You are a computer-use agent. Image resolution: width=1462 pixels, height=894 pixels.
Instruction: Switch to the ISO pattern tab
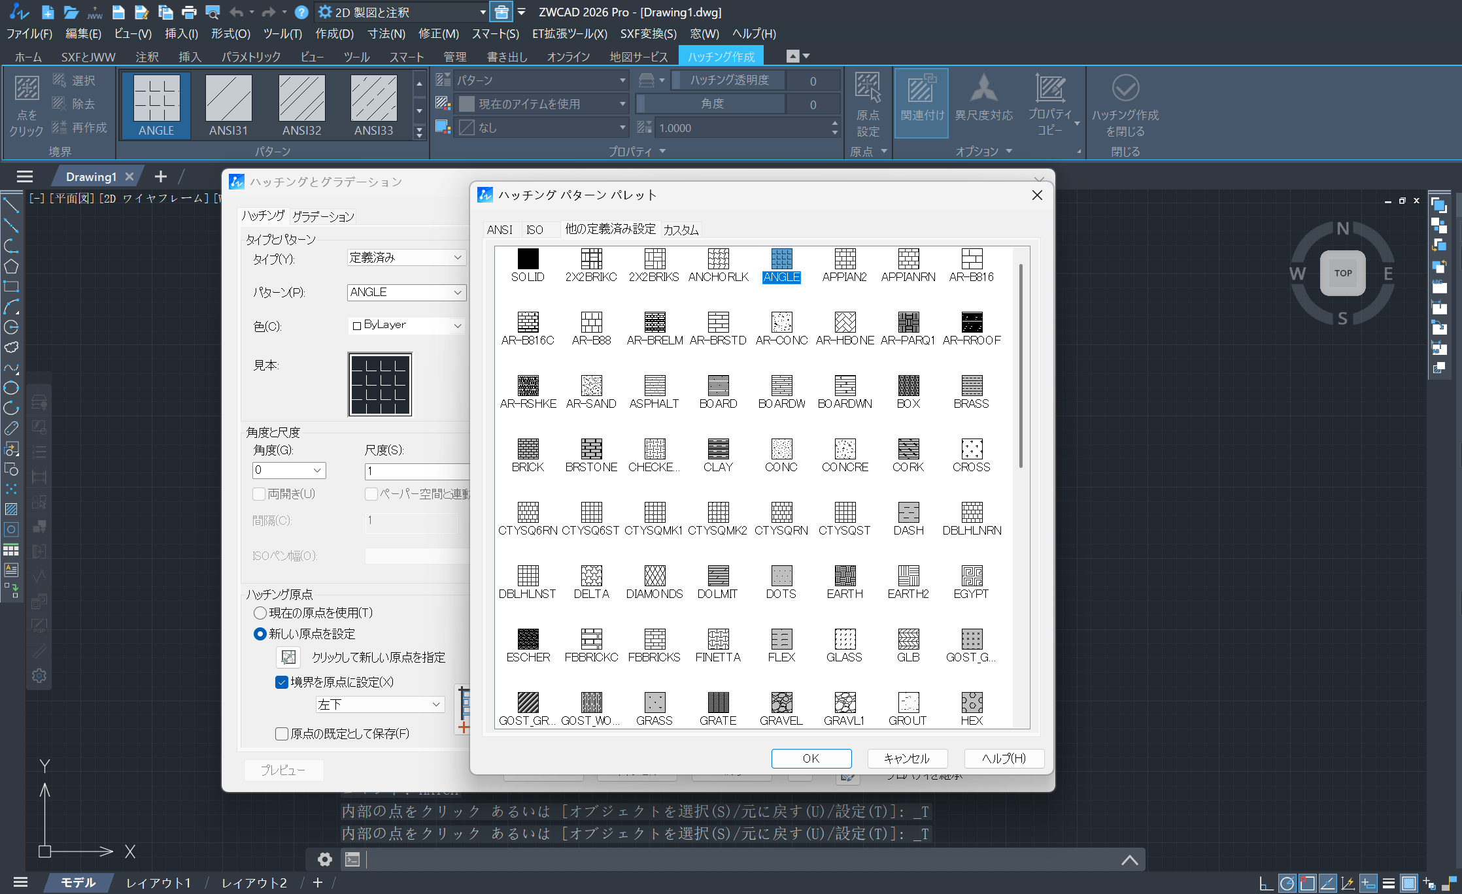534,229
